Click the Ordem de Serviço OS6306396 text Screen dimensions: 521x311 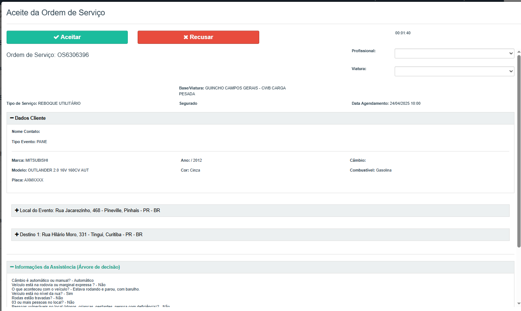click(x=47, y=55)
